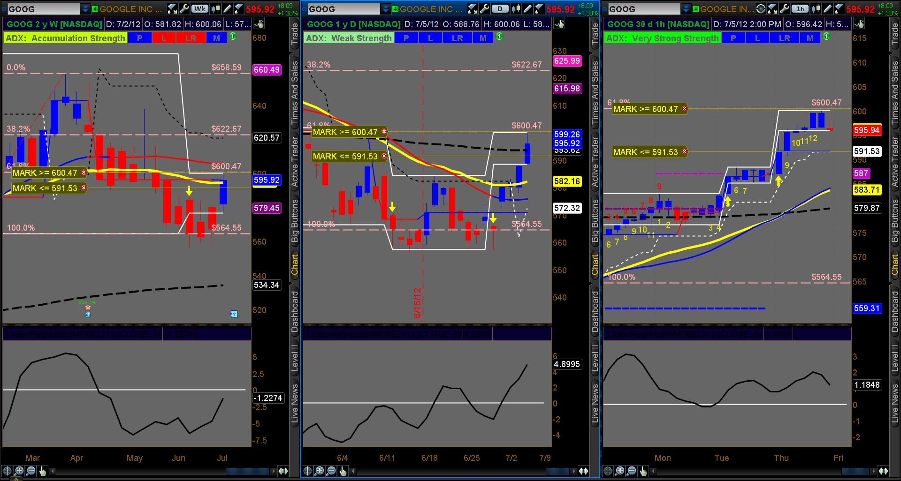The image size is (901, 481).
Task: Click the hourly chart horizontal scrollbar thumb
Action: click(856, 471)
